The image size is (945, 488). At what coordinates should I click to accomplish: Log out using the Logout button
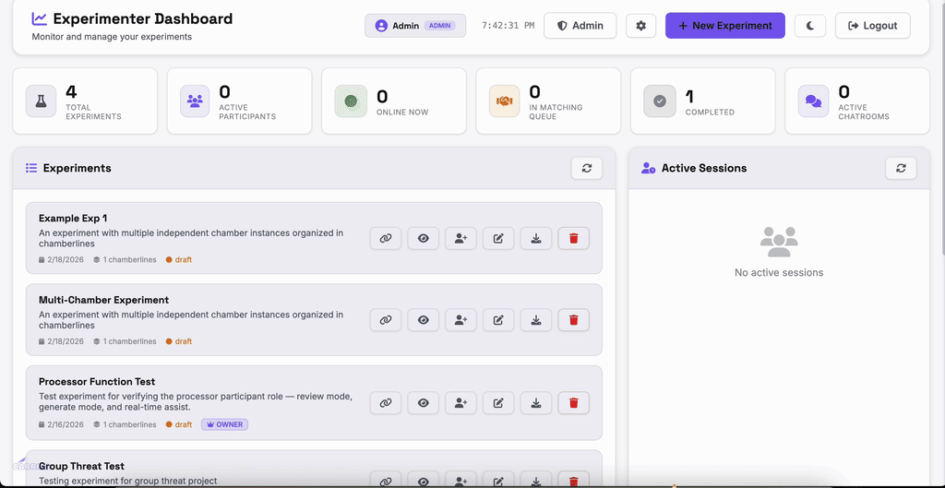pos(872,26)
